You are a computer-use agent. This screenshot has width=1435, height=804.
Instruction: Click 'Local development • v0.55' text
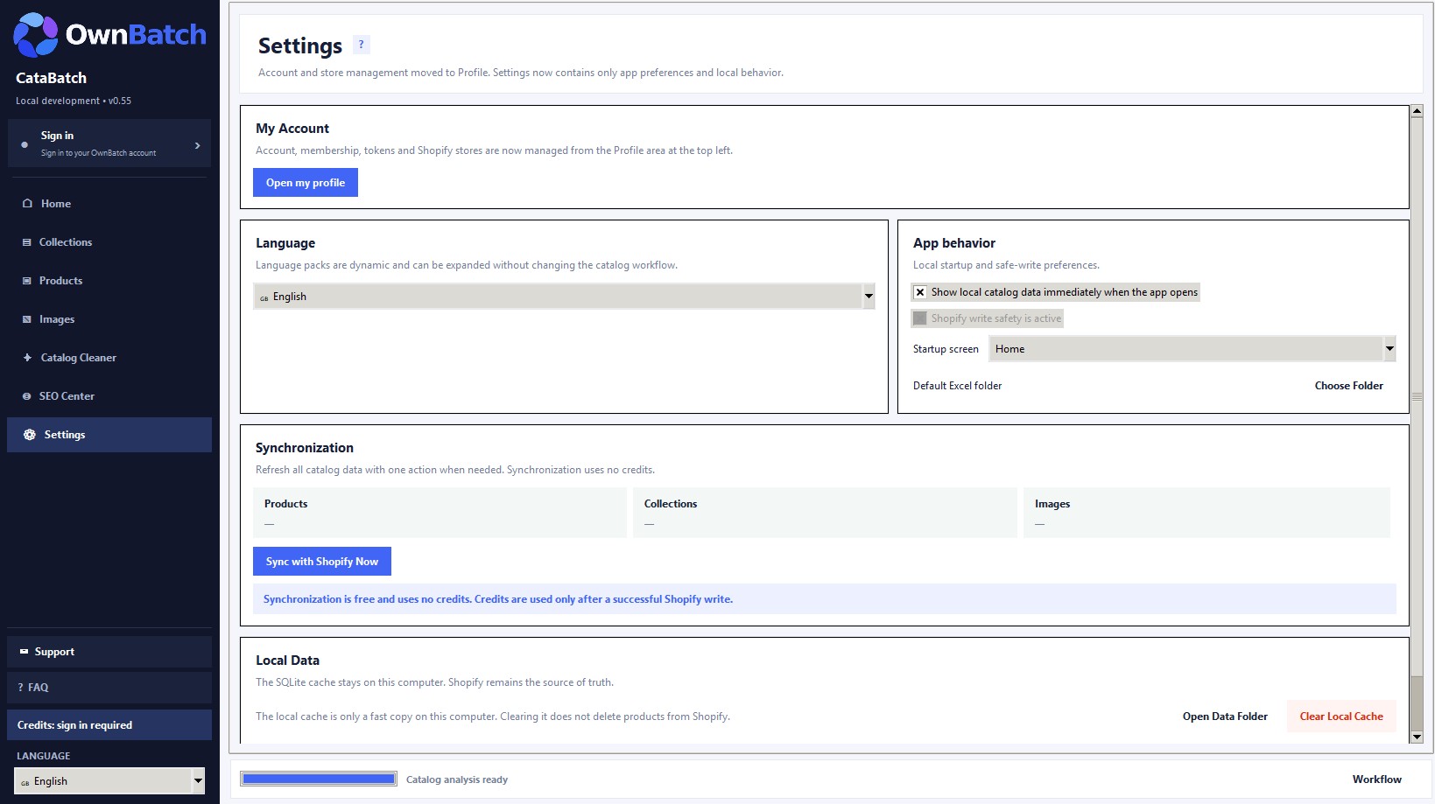click(74, 101)
